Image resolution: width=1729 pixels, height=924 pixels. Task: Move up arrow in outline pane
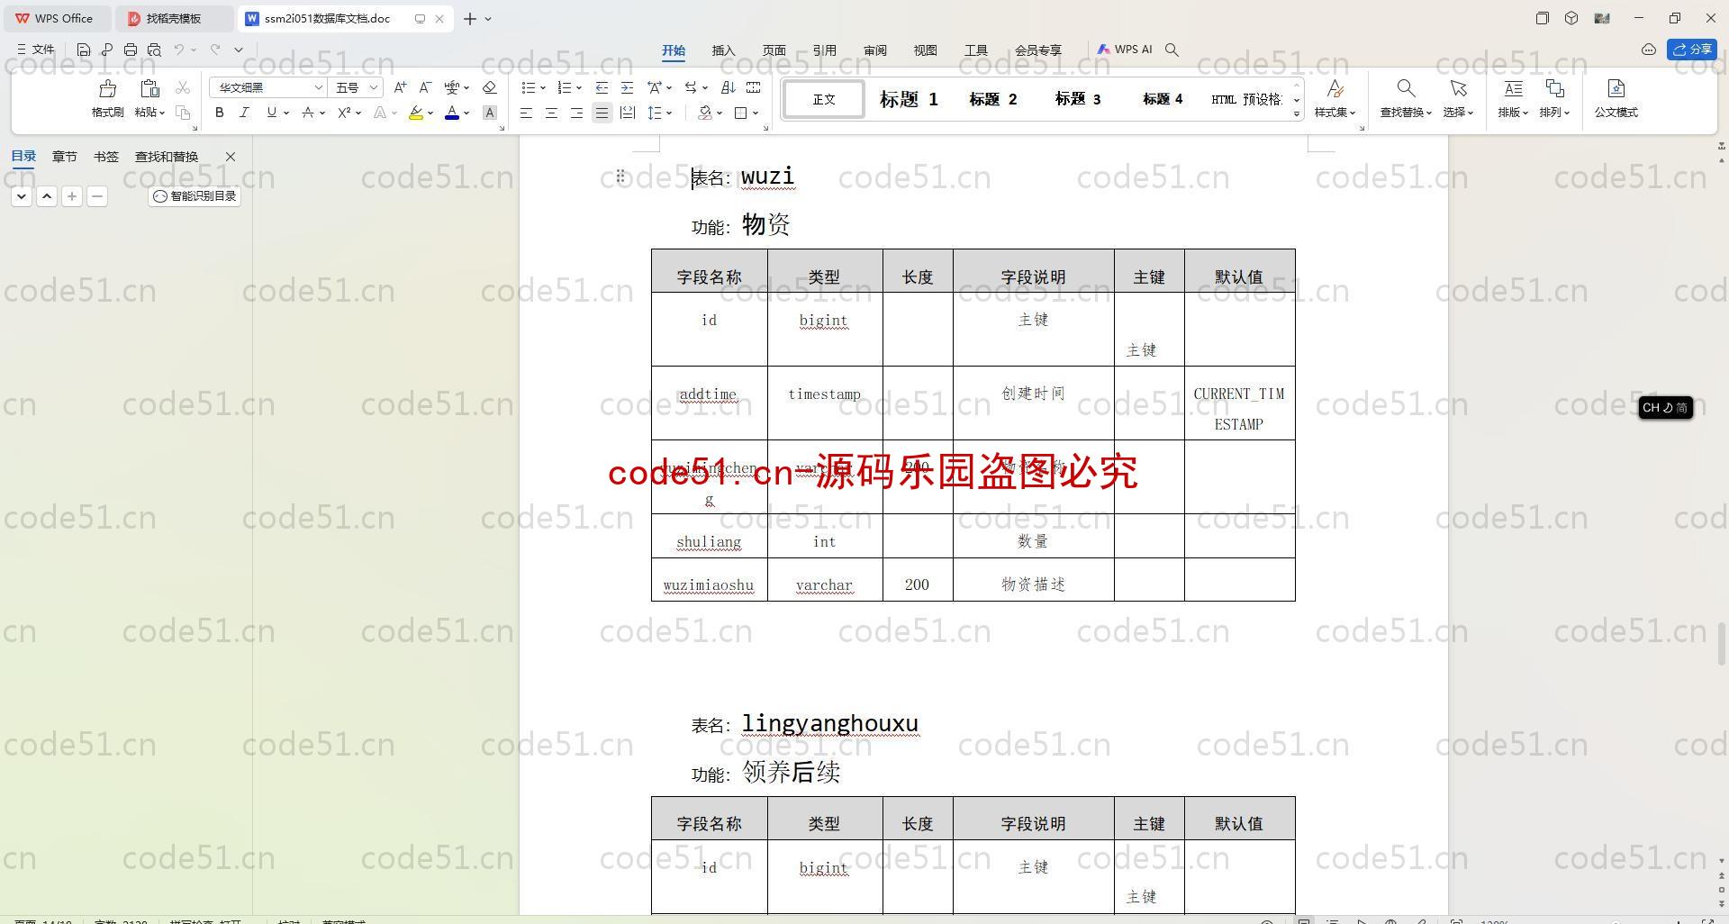(x=47, y=196)
